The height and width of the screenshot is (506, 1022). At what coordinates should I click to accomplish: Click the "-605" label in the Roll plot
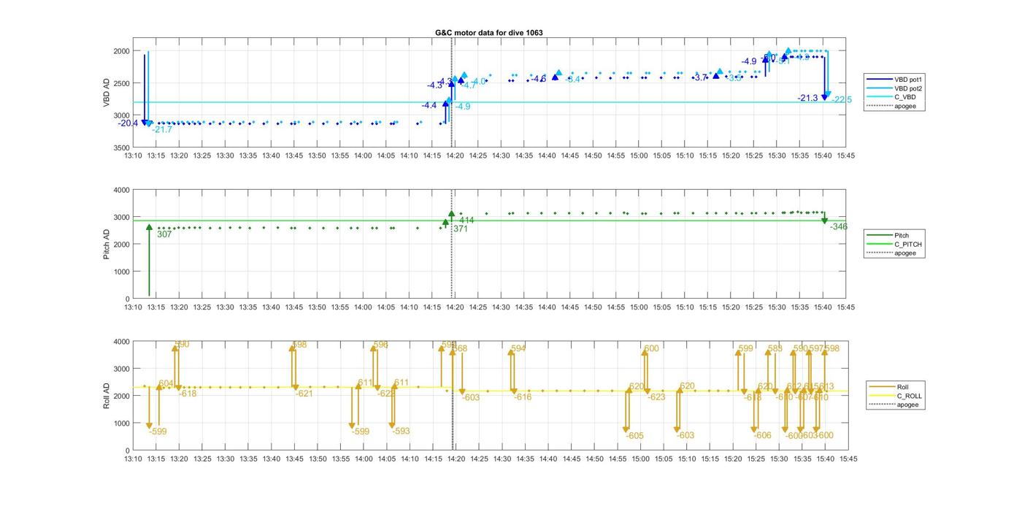pos(635,436)
